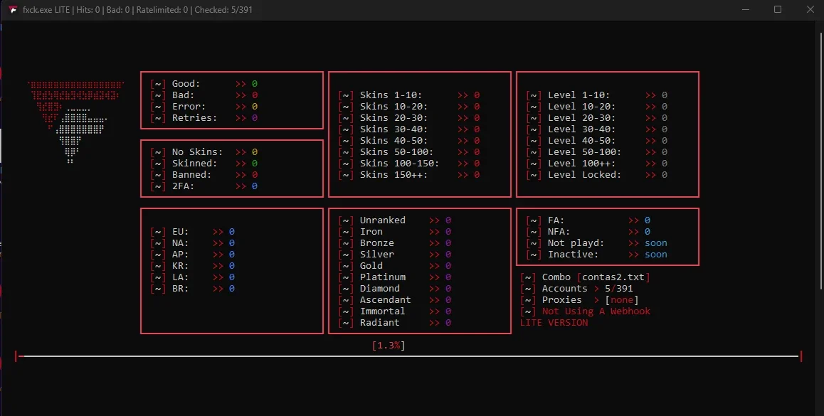Image resolution: width=824 pixels, height=416 pixels.
Task: Click the "Platinum" rank row
Action: [395, 277]
